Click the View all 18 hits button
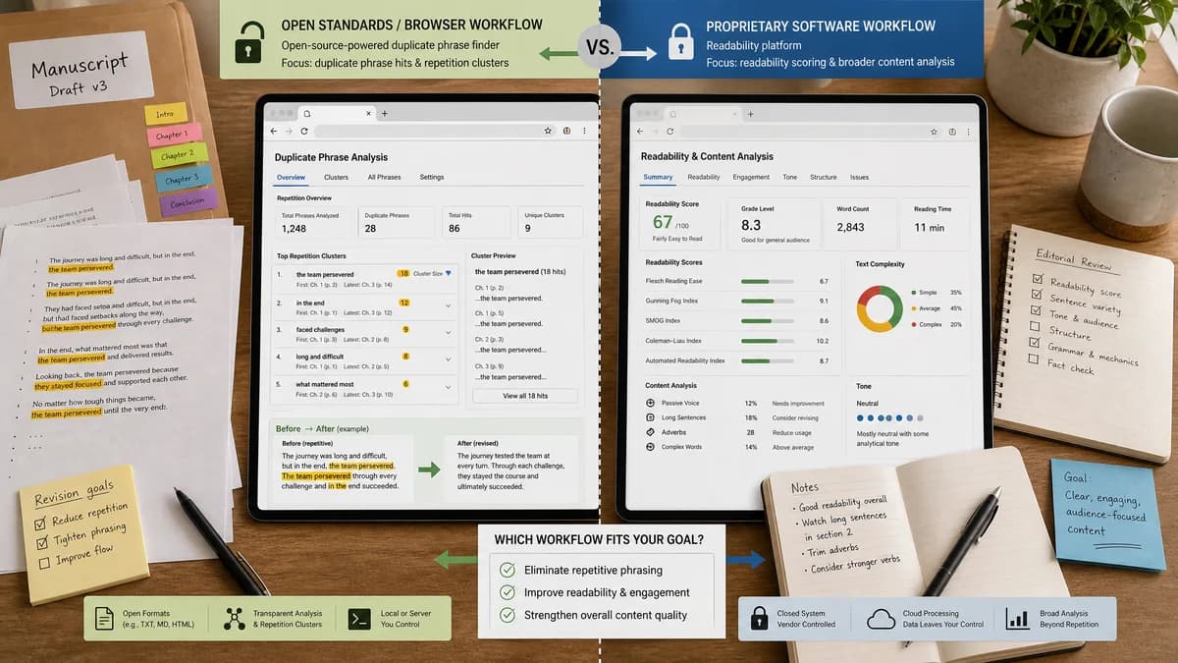The height and width of the screenshot is (663, 1178). (x=525, y=396)
